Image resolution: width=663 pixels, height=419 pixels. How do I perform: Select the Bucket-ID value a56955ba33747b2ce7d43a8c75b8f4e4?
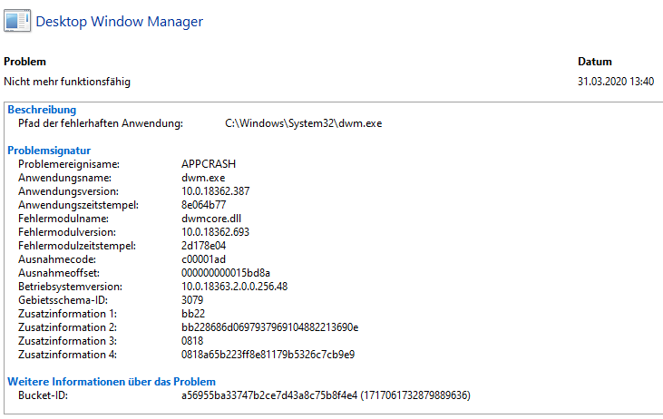click(269, 395)
